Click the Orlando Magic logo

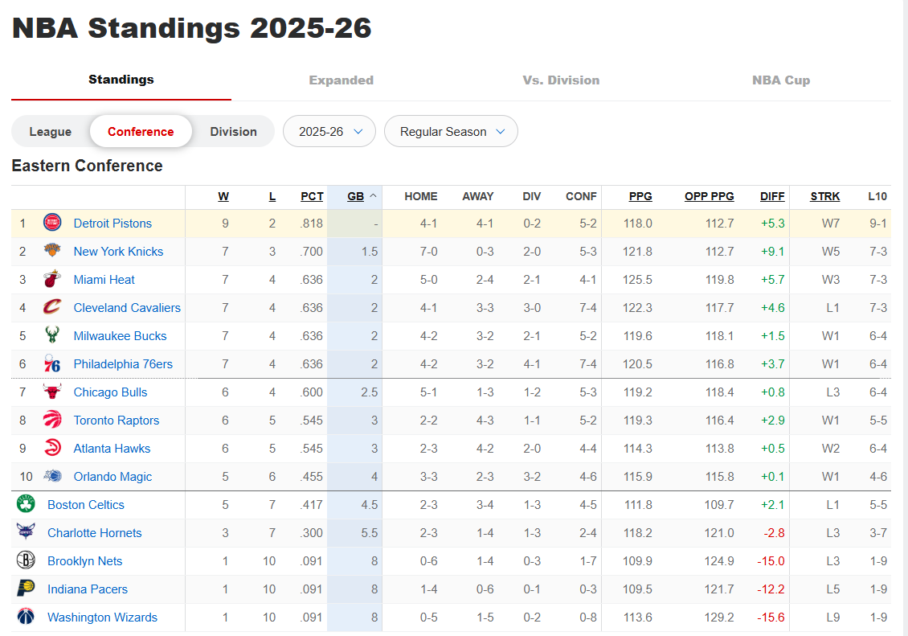pos(53,476)
